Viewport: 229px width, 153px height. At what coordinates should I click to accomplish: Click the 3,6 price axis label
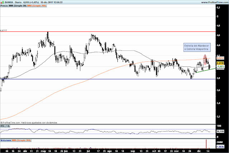(219, 90)
